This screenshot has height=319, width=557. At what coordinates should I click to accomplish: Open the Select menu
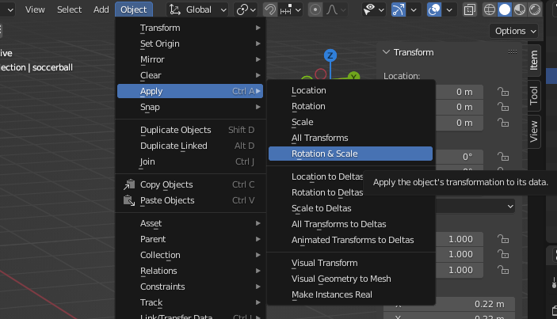pos(69,9)
